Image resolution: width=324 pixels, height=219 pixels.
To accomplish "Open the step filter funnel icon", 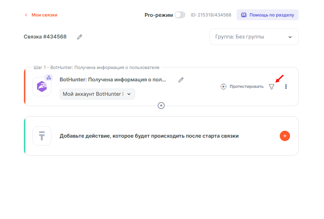I will click(272, 87).
